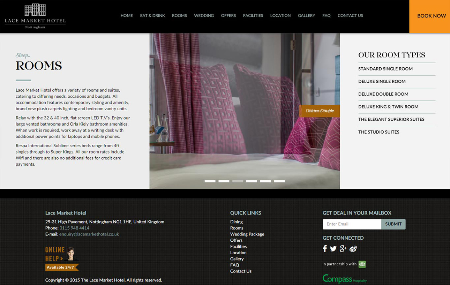Show the second carousel slide indicator
This screenshot has width=450, height=285.
pyautogui.click(x=224, y=181)
